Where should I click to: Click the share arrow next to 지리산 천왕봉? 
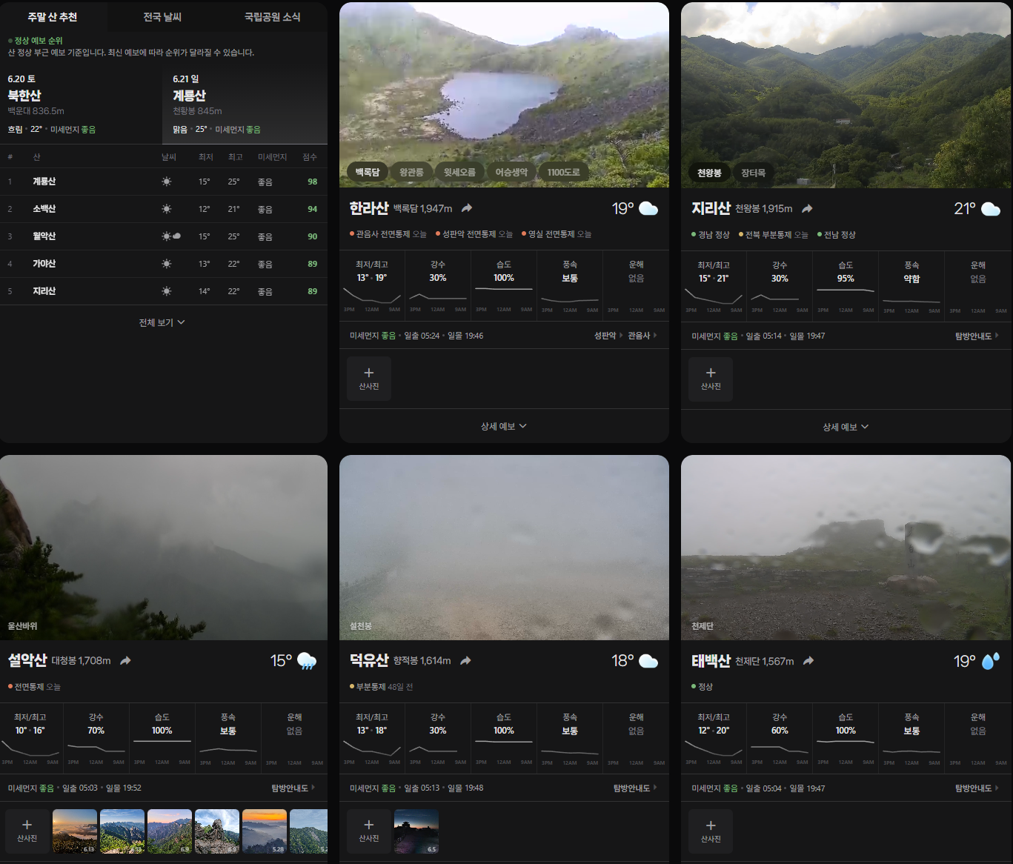click(x=807, y=209)
